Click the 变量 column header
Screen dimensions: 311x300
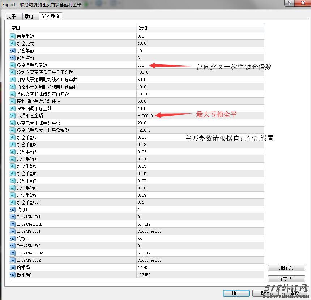click(73, 28)
